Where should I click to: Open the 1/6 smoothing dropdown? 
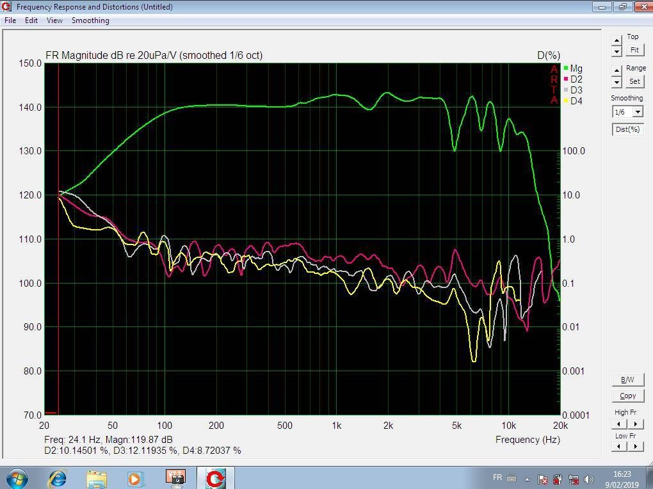click(638, 112)
